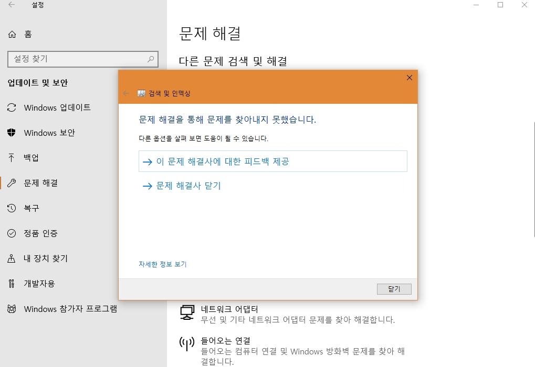Open 정품 인증 in sidebar
535x367 pixels.
[40, 233]
